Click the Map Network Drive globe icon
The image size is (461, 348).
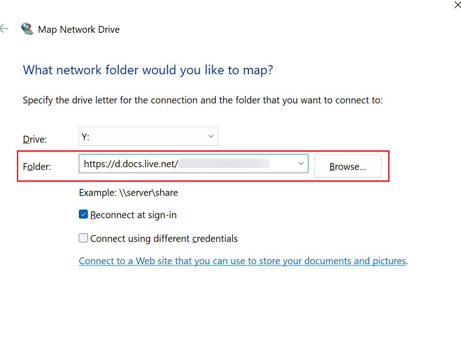(27, 28)
